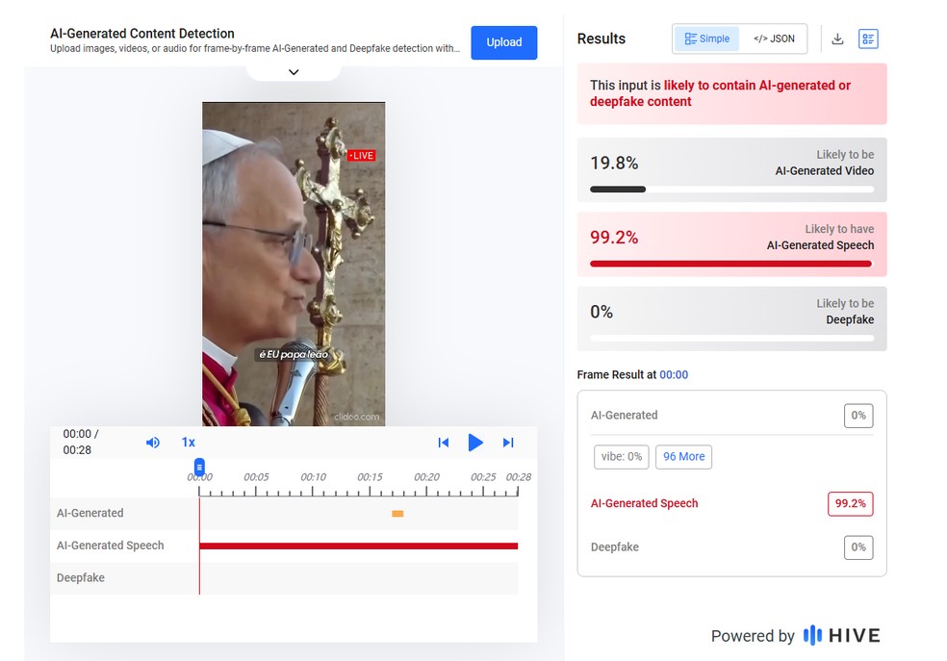Click the vibe: 0% result chip
The height and width of the screenshot is (661, 947).
coord(621,457)
